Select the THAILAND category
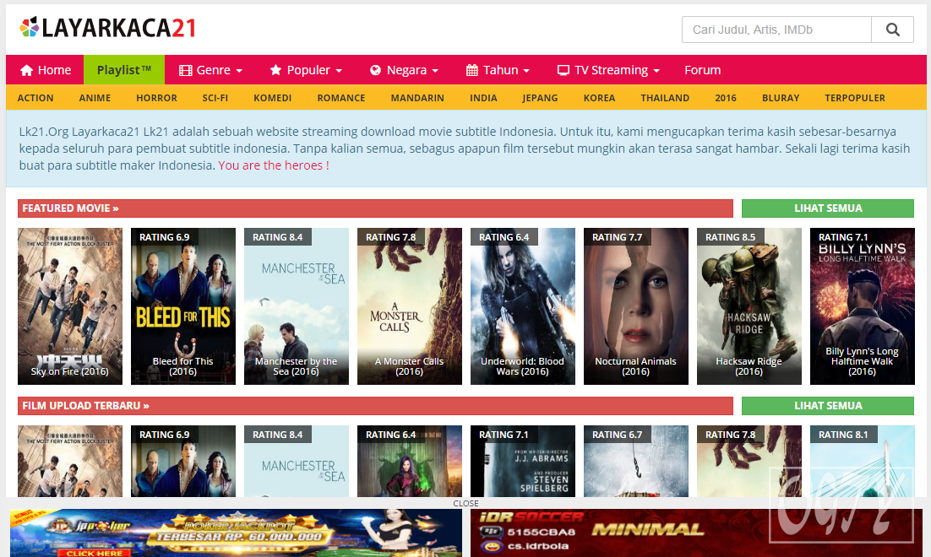 [x=665, y=98]
